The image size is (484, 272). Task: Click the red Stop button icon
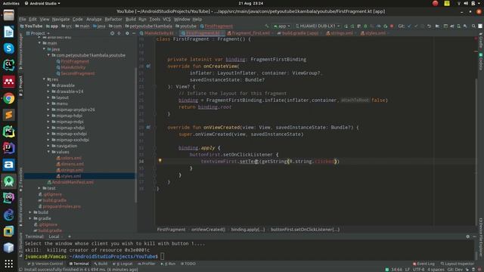(392, 26)
